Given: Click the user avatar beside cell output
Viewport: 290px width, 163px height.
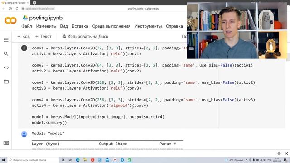Looking at the screenshot, I should 24,134.
